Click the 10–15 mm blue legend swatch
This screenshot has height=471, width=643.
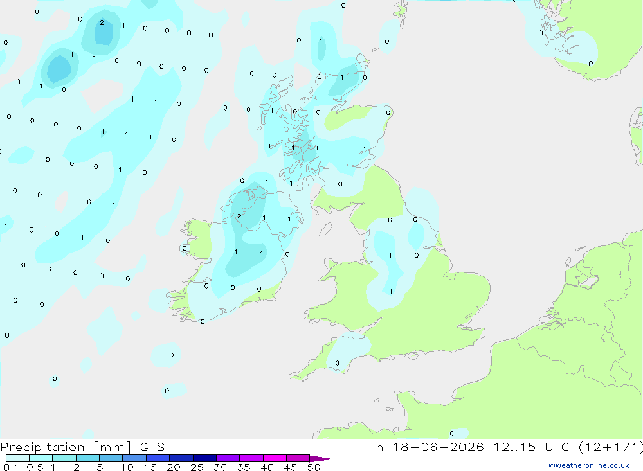pos(134,458)
